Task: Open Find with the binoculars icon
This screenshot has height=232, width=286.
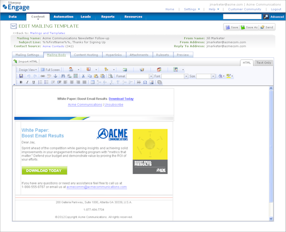Action: tap(63, 76)
